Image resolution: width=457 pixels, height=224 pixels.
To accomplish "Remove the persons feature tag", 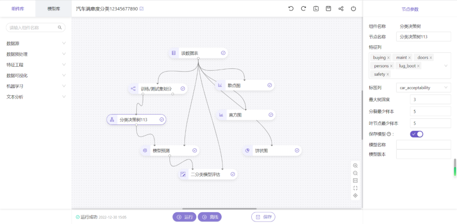I will (x=391, y=66).
